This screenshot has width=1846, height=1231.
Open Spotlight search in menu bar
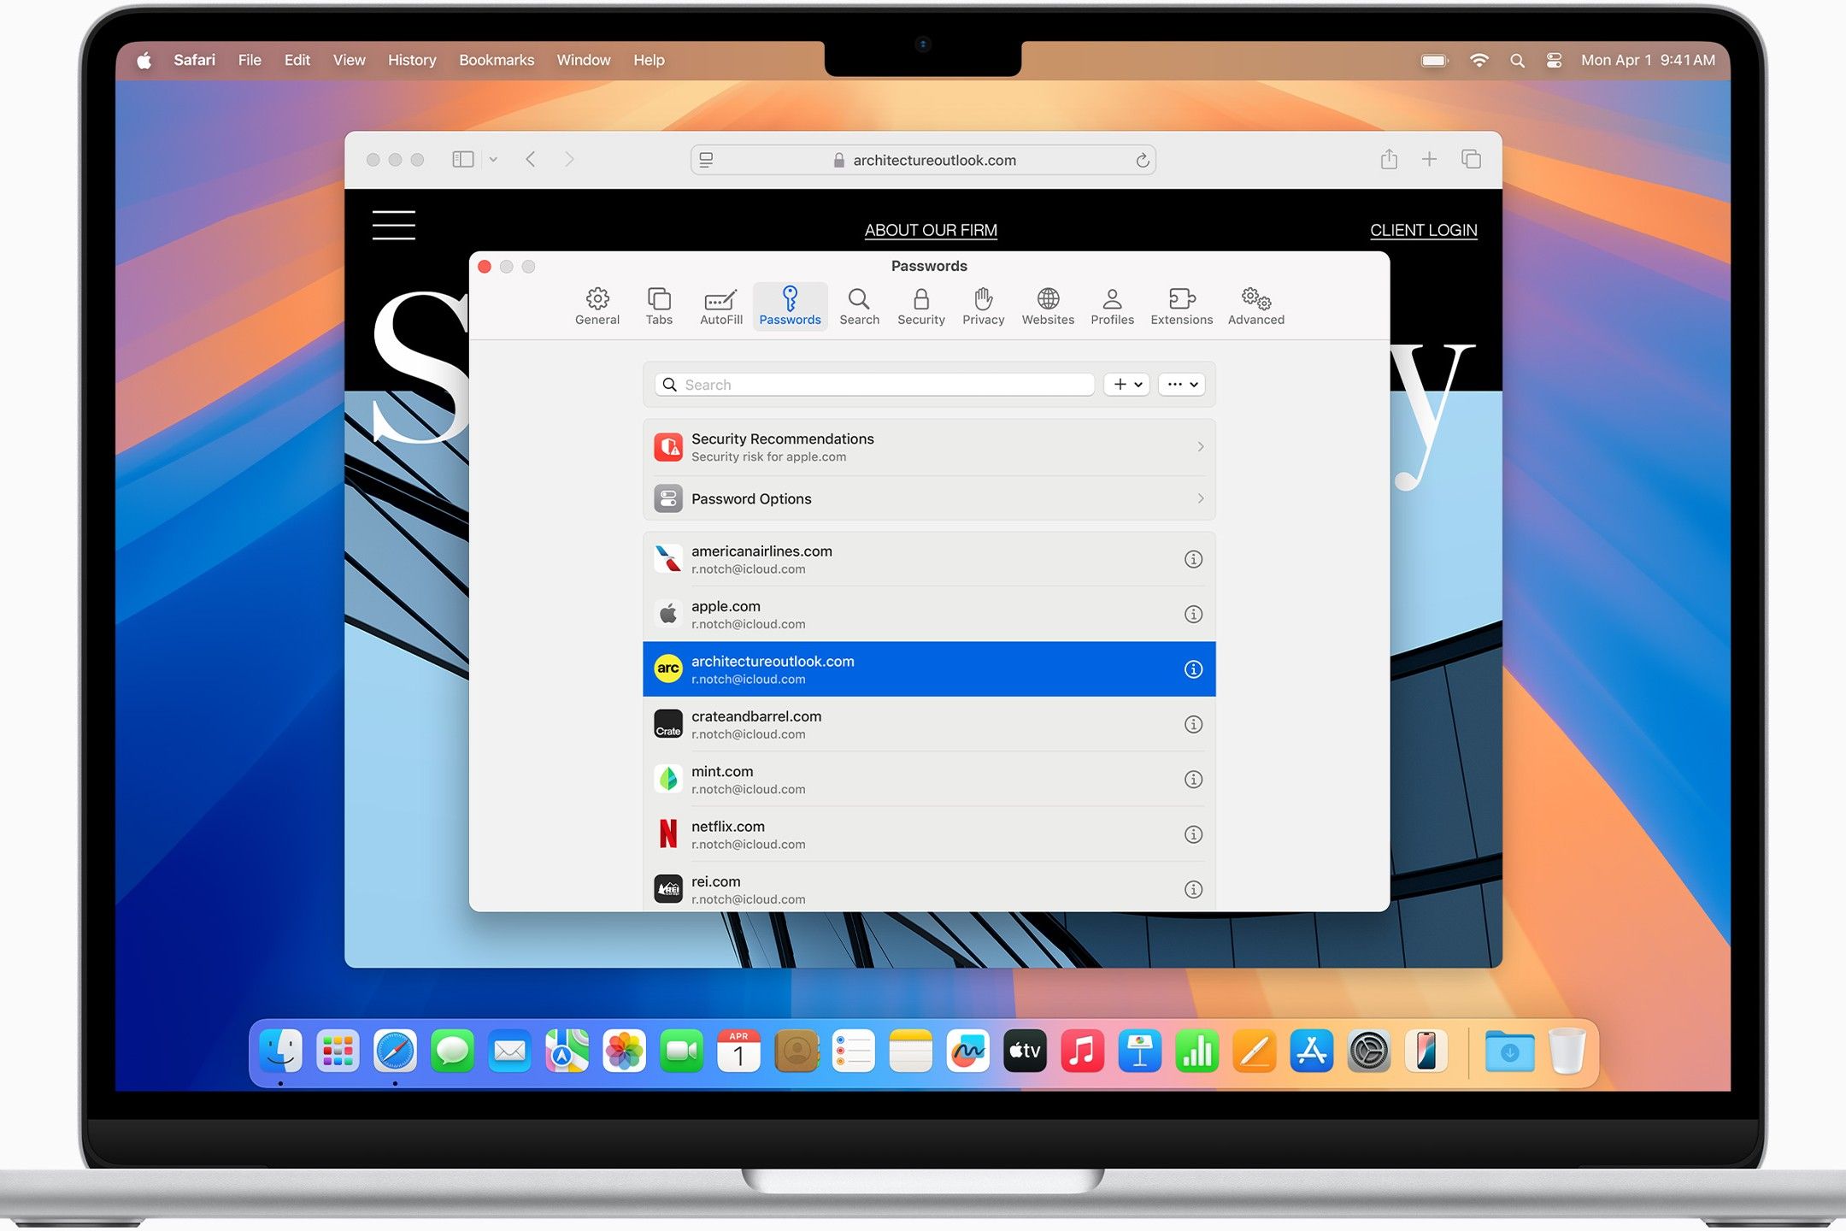(1517, 61)
